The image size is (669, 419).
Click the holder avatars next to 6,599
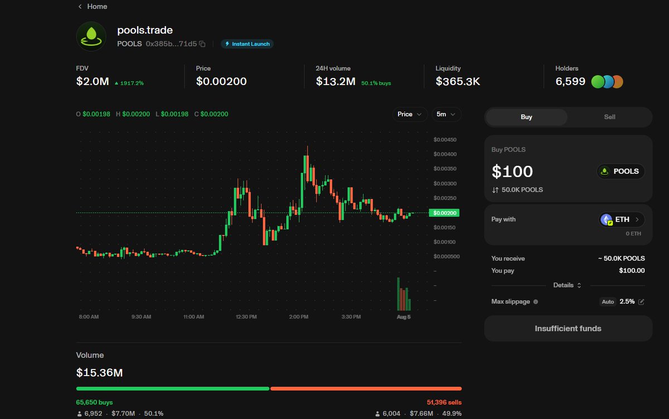pyautogui.click(x=607, y=82)
